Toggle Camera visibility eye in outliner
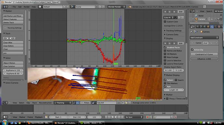This screenshot has height=125, width=224. click(x=212, y=19)
